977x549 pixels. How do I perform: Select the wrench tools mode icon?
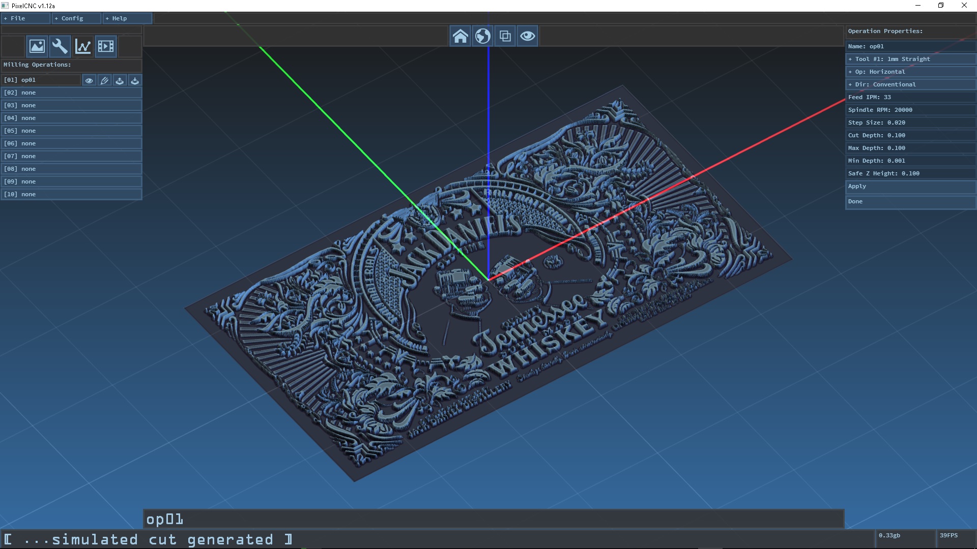coord(60,46)
